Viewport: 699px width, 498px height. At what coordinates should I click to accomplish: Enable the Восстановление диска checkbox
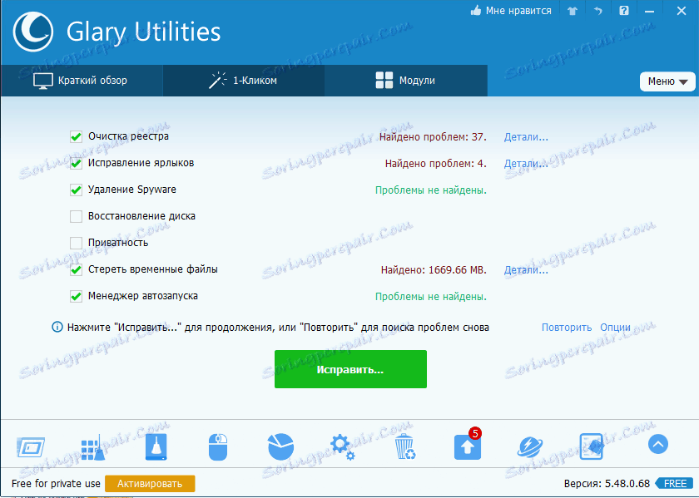(x=76, y=216)
